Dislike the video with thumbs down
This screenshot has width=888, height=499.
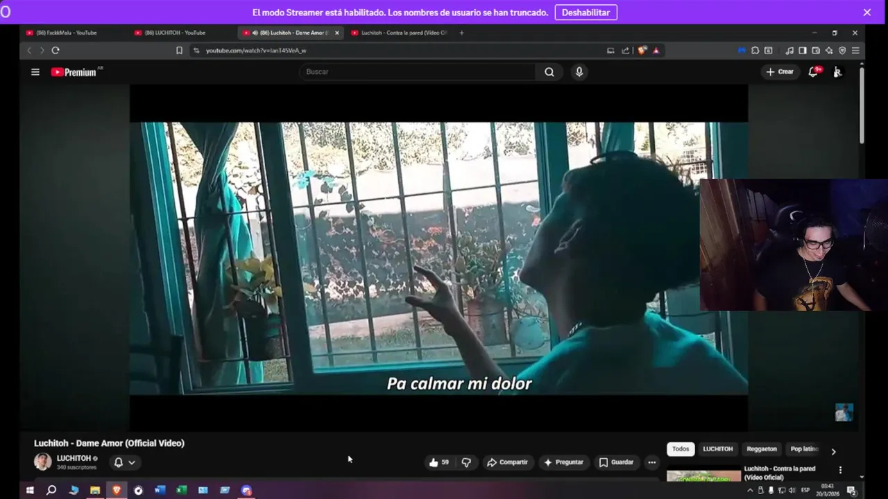pyautogui.click(x=466, y=462)
